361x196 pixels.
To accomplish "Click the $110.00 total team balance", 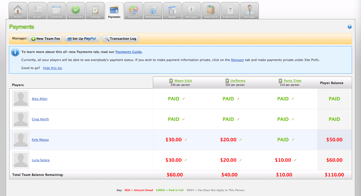I will coord(335,175).
